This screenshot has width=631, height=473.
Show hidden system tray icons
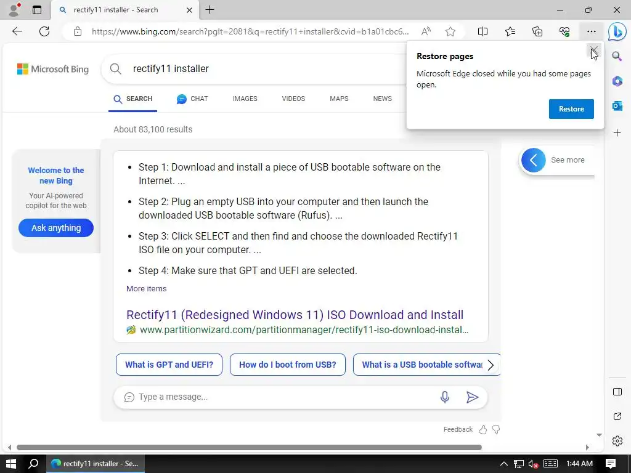click(x=503, y=464)
